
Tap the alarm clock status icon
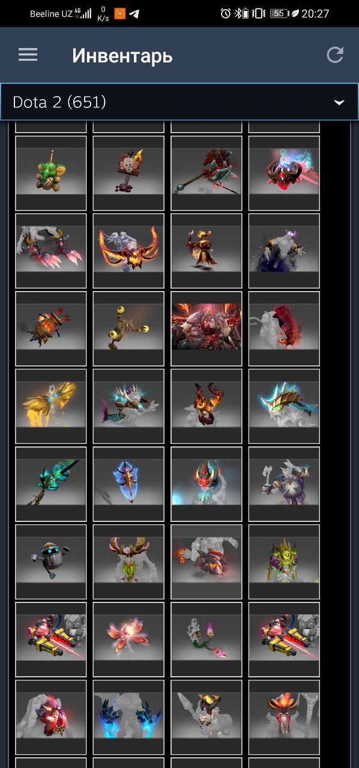pos(226,13)
